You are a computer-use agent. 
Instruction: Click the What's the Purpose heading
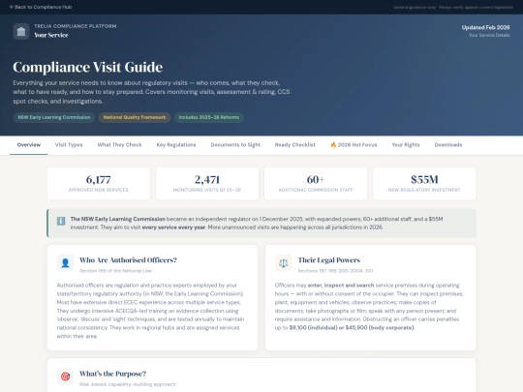click(x=112, y=374)
